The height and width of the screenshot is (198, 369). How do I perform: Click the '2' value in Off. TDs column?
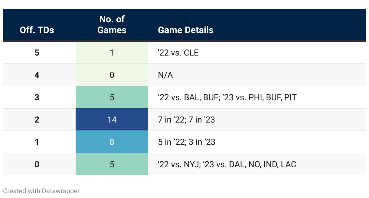tap(37, 120)
